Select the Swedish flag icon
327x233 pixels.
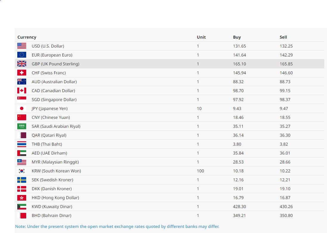(x=22, y=180)
